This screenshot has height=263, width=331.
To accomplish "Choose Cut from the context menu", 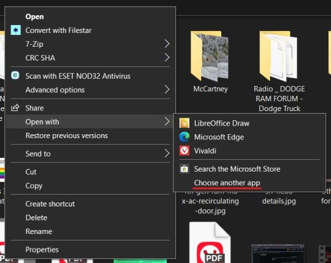I will 90,172.
